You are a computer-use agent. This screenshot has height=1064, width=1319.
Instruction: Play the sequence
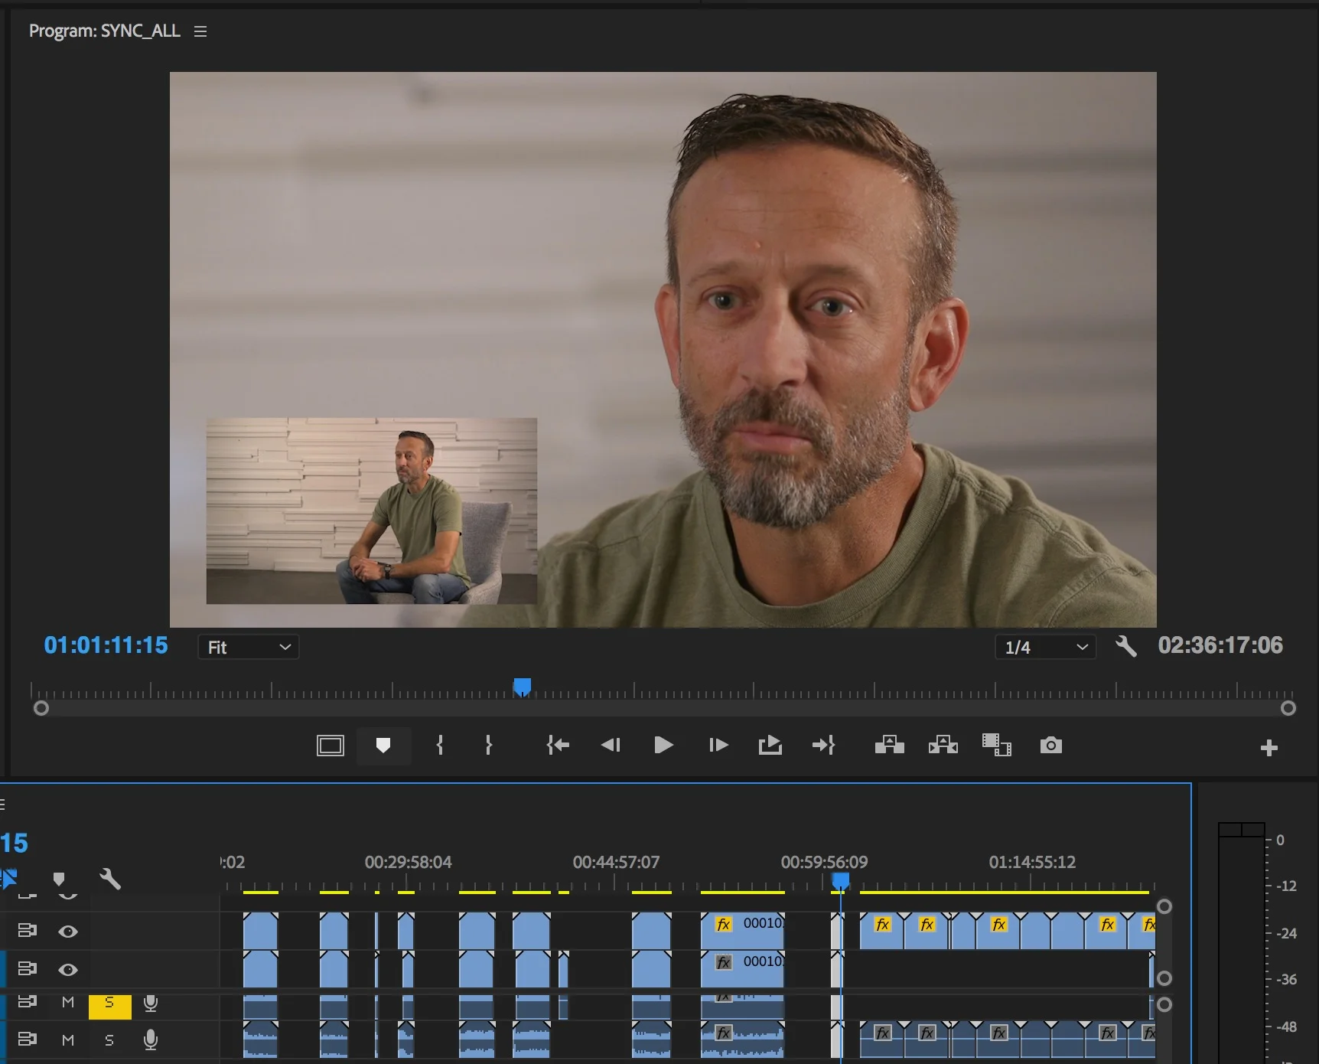(x=663, y=746)
